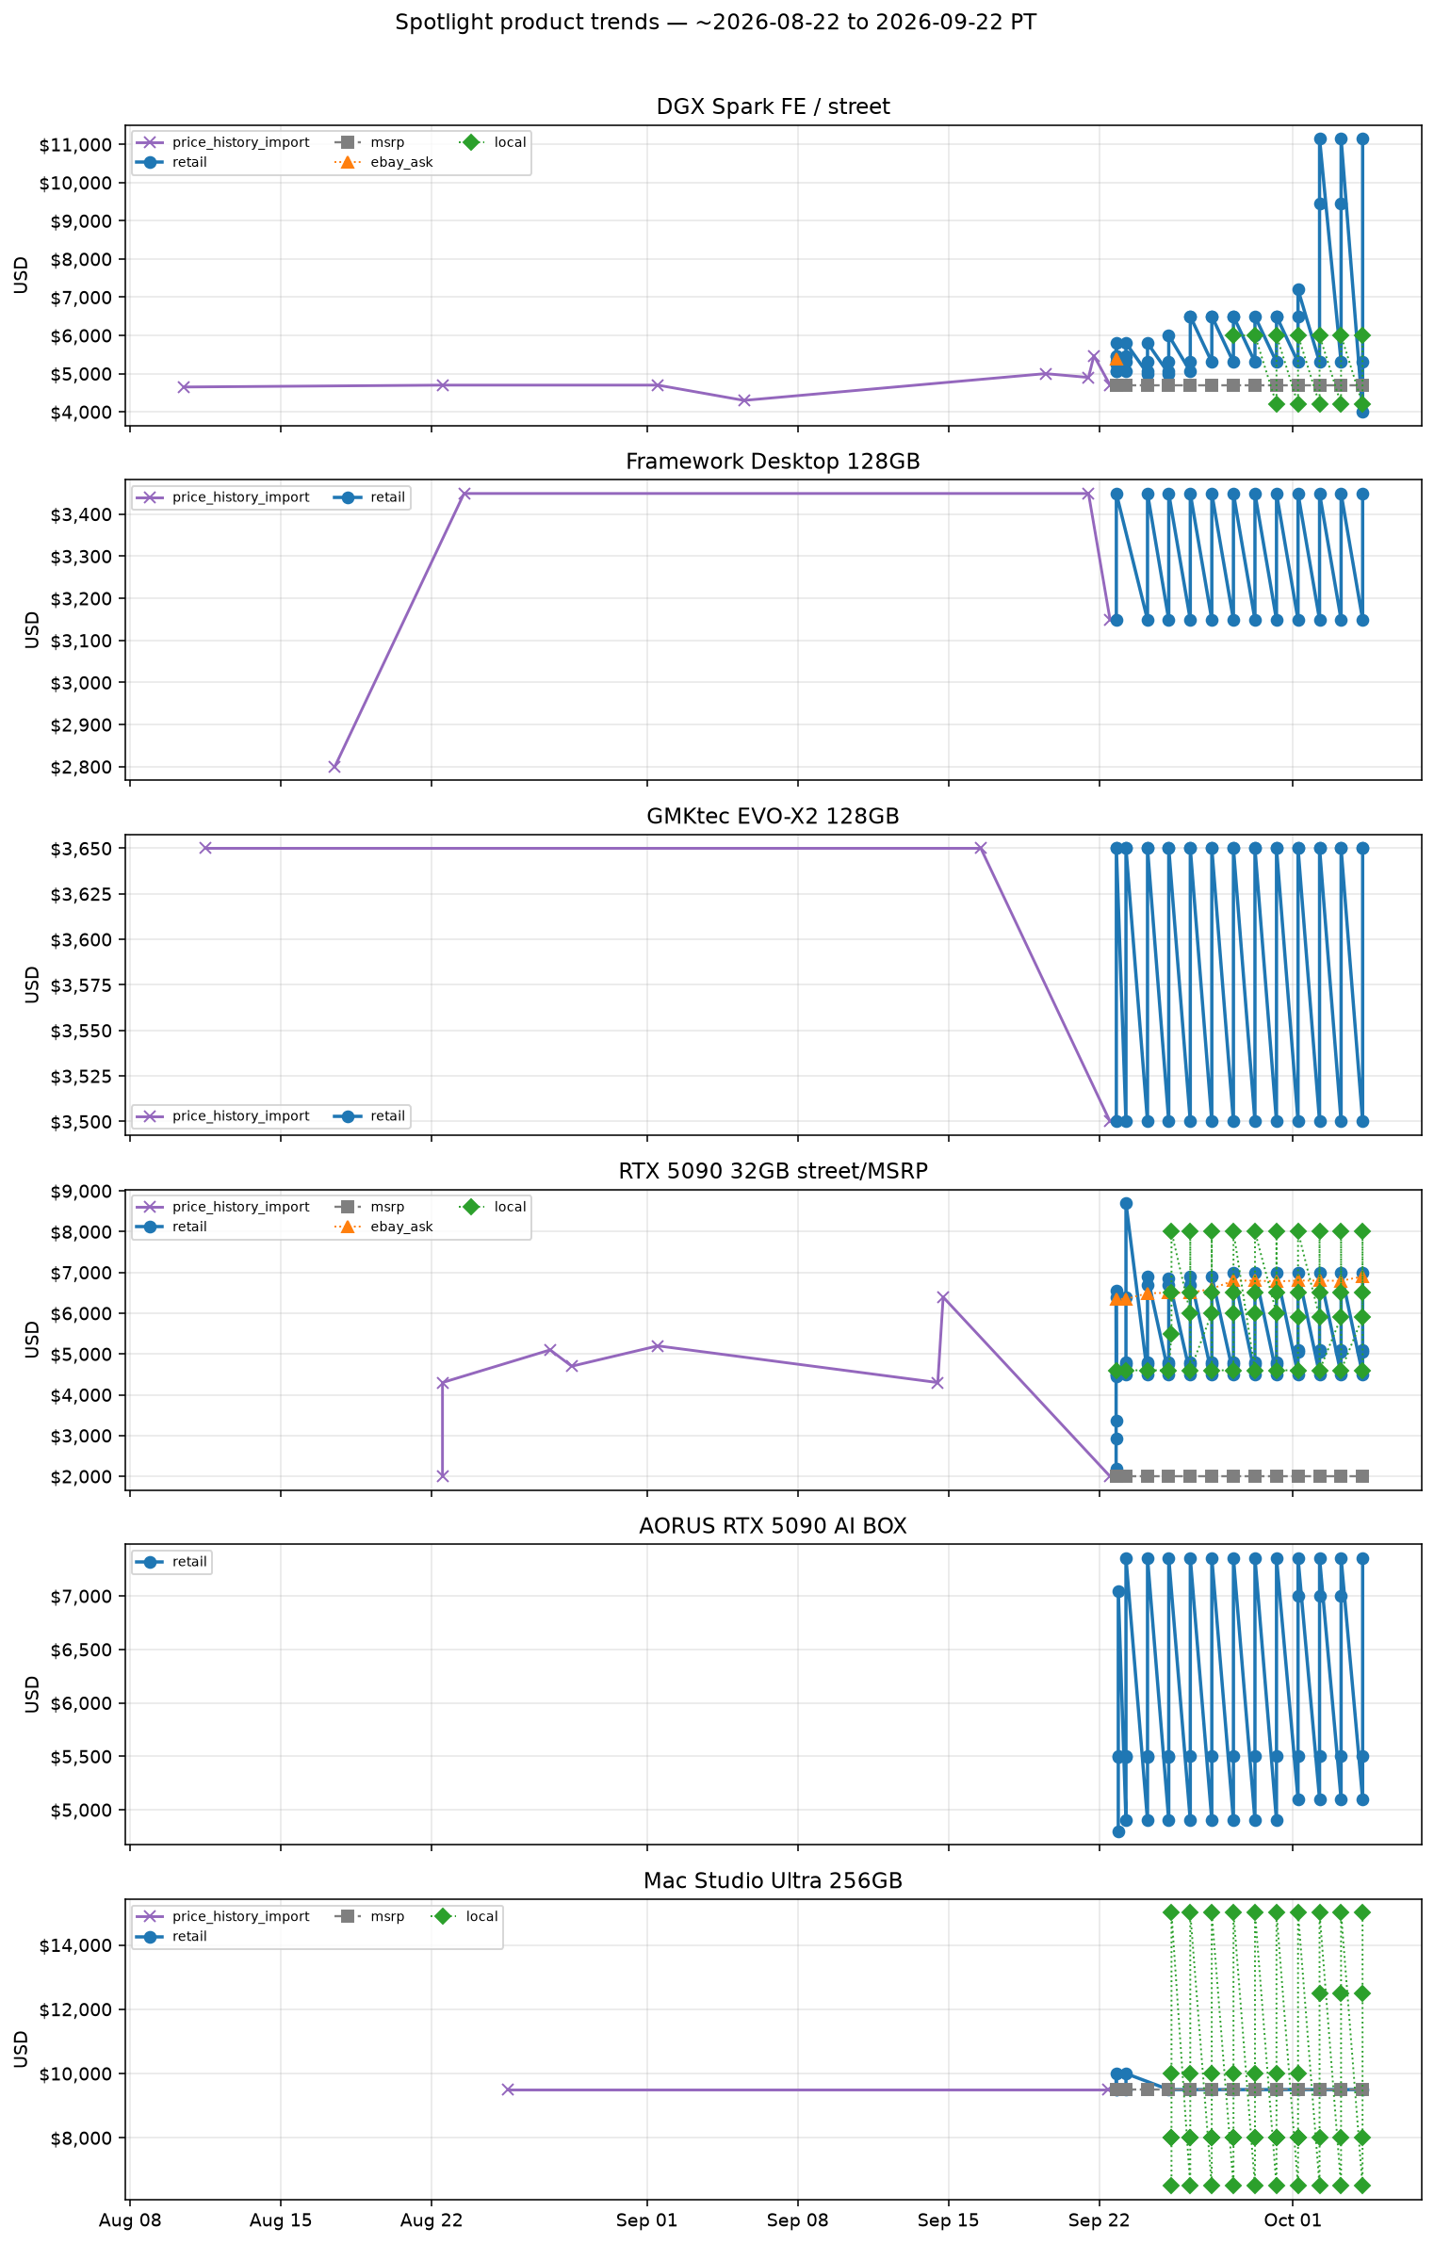Viewport: 1434px width, 2244px height.
Task: Select 'retail' legend entry in DGX Spark chart
Action: 171,162
